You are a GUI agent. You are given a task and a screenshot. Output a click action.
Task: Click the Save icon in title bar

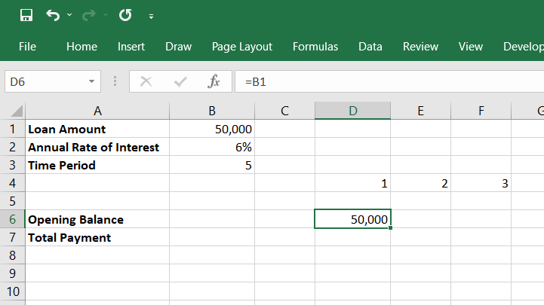click(26, 15)
